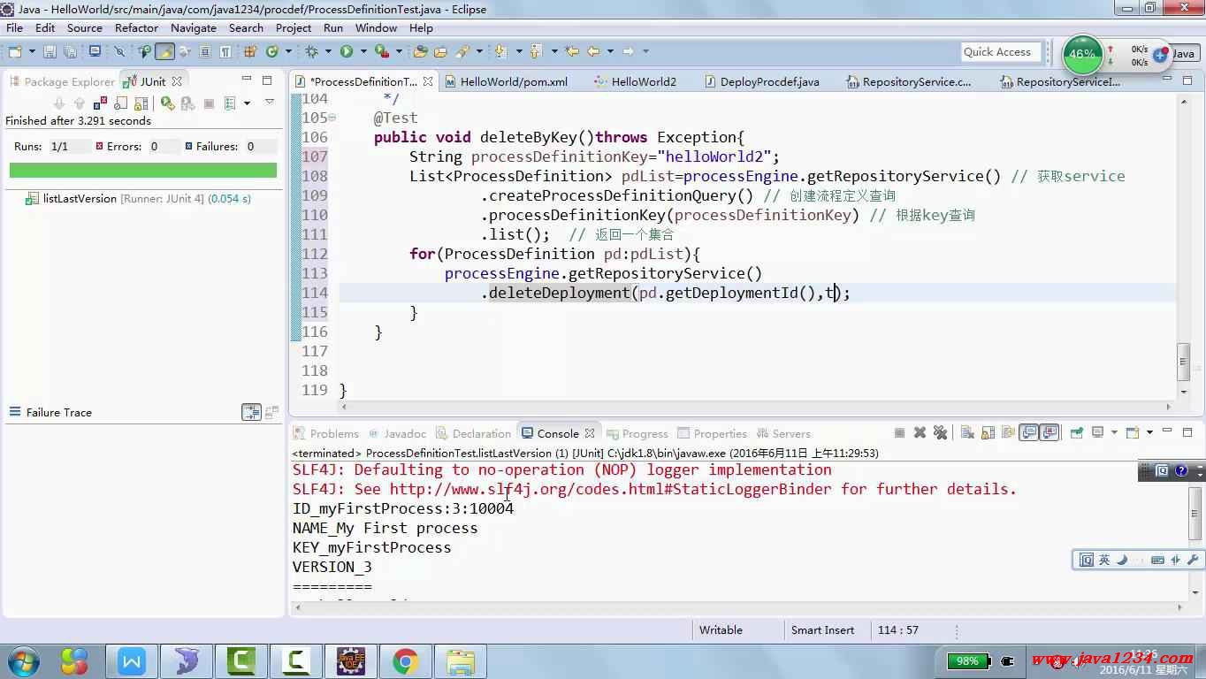The image size is (1206, 679).
Task: Open the Project menu
Action: pos(294,27)
